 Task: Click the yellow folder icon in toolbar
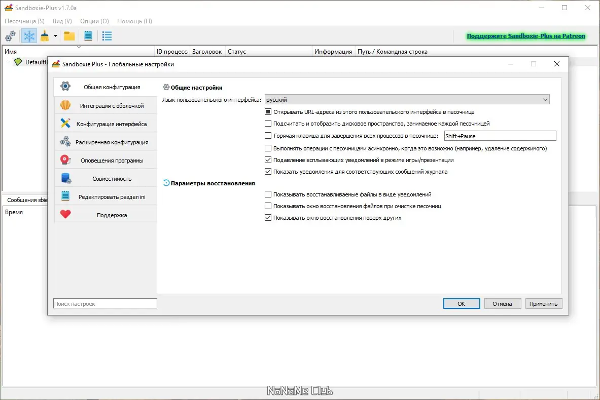[69, 36]
